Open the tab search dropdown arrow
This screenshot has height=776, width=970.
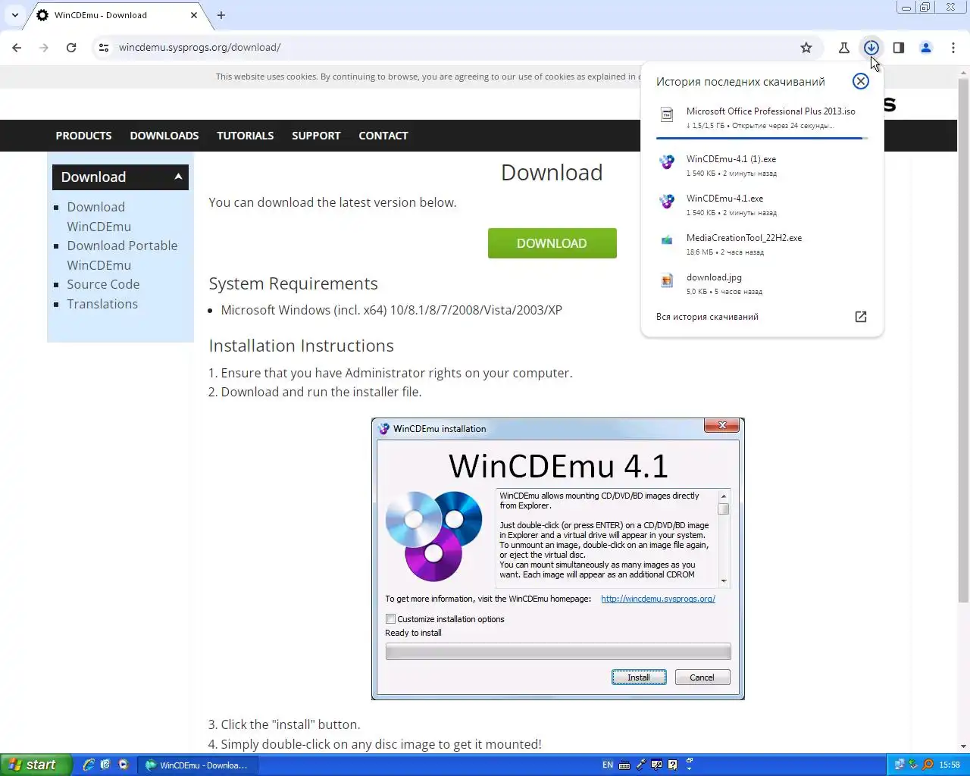point(15,15)
